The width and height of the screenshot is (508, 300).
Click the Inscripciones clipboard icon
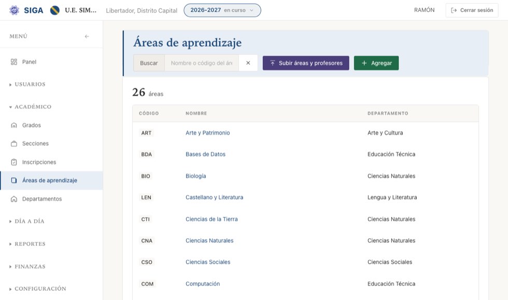14,162
